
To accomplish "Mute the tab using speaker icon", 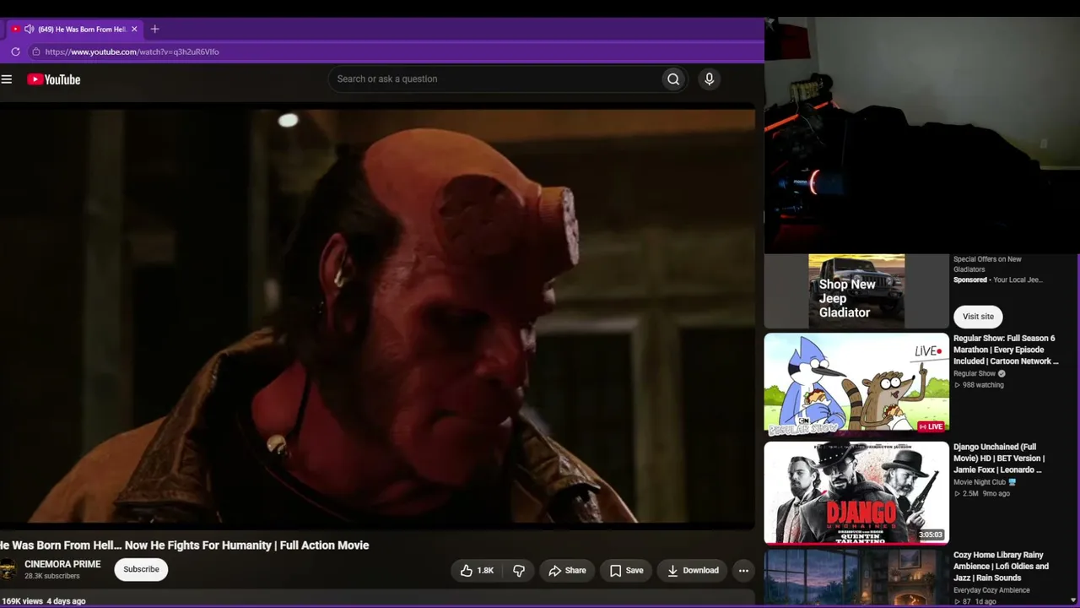I will 29,29.
